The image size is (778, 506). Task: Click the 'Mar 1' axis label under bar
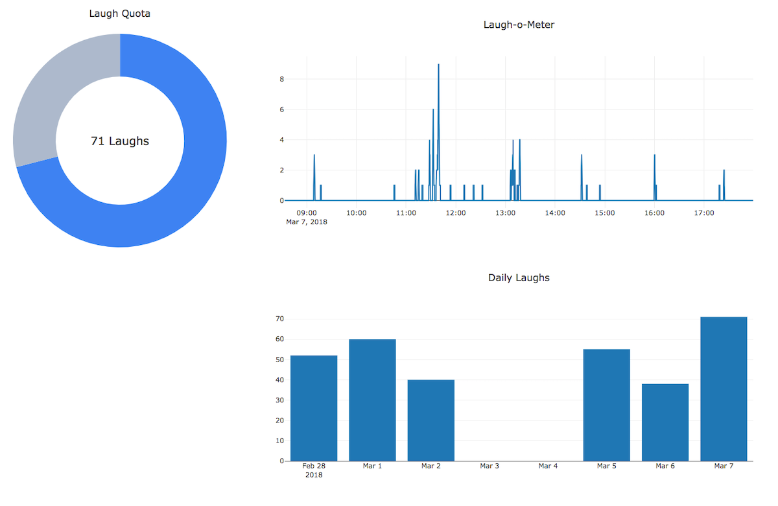[x=372, y=466]
